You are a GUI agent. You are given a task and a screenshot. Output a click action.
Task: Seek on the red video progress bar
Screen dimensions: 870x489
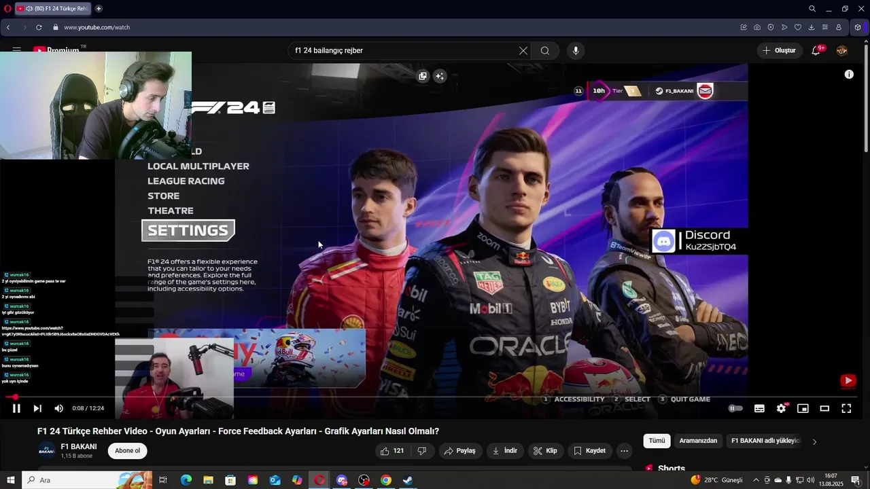431,397
